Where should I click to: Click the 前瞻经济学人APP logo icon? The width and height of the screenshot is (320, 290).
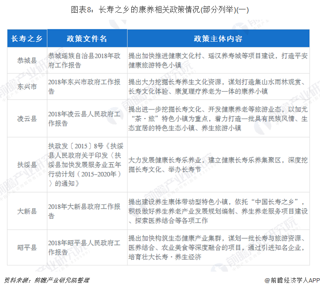[266, 280]
